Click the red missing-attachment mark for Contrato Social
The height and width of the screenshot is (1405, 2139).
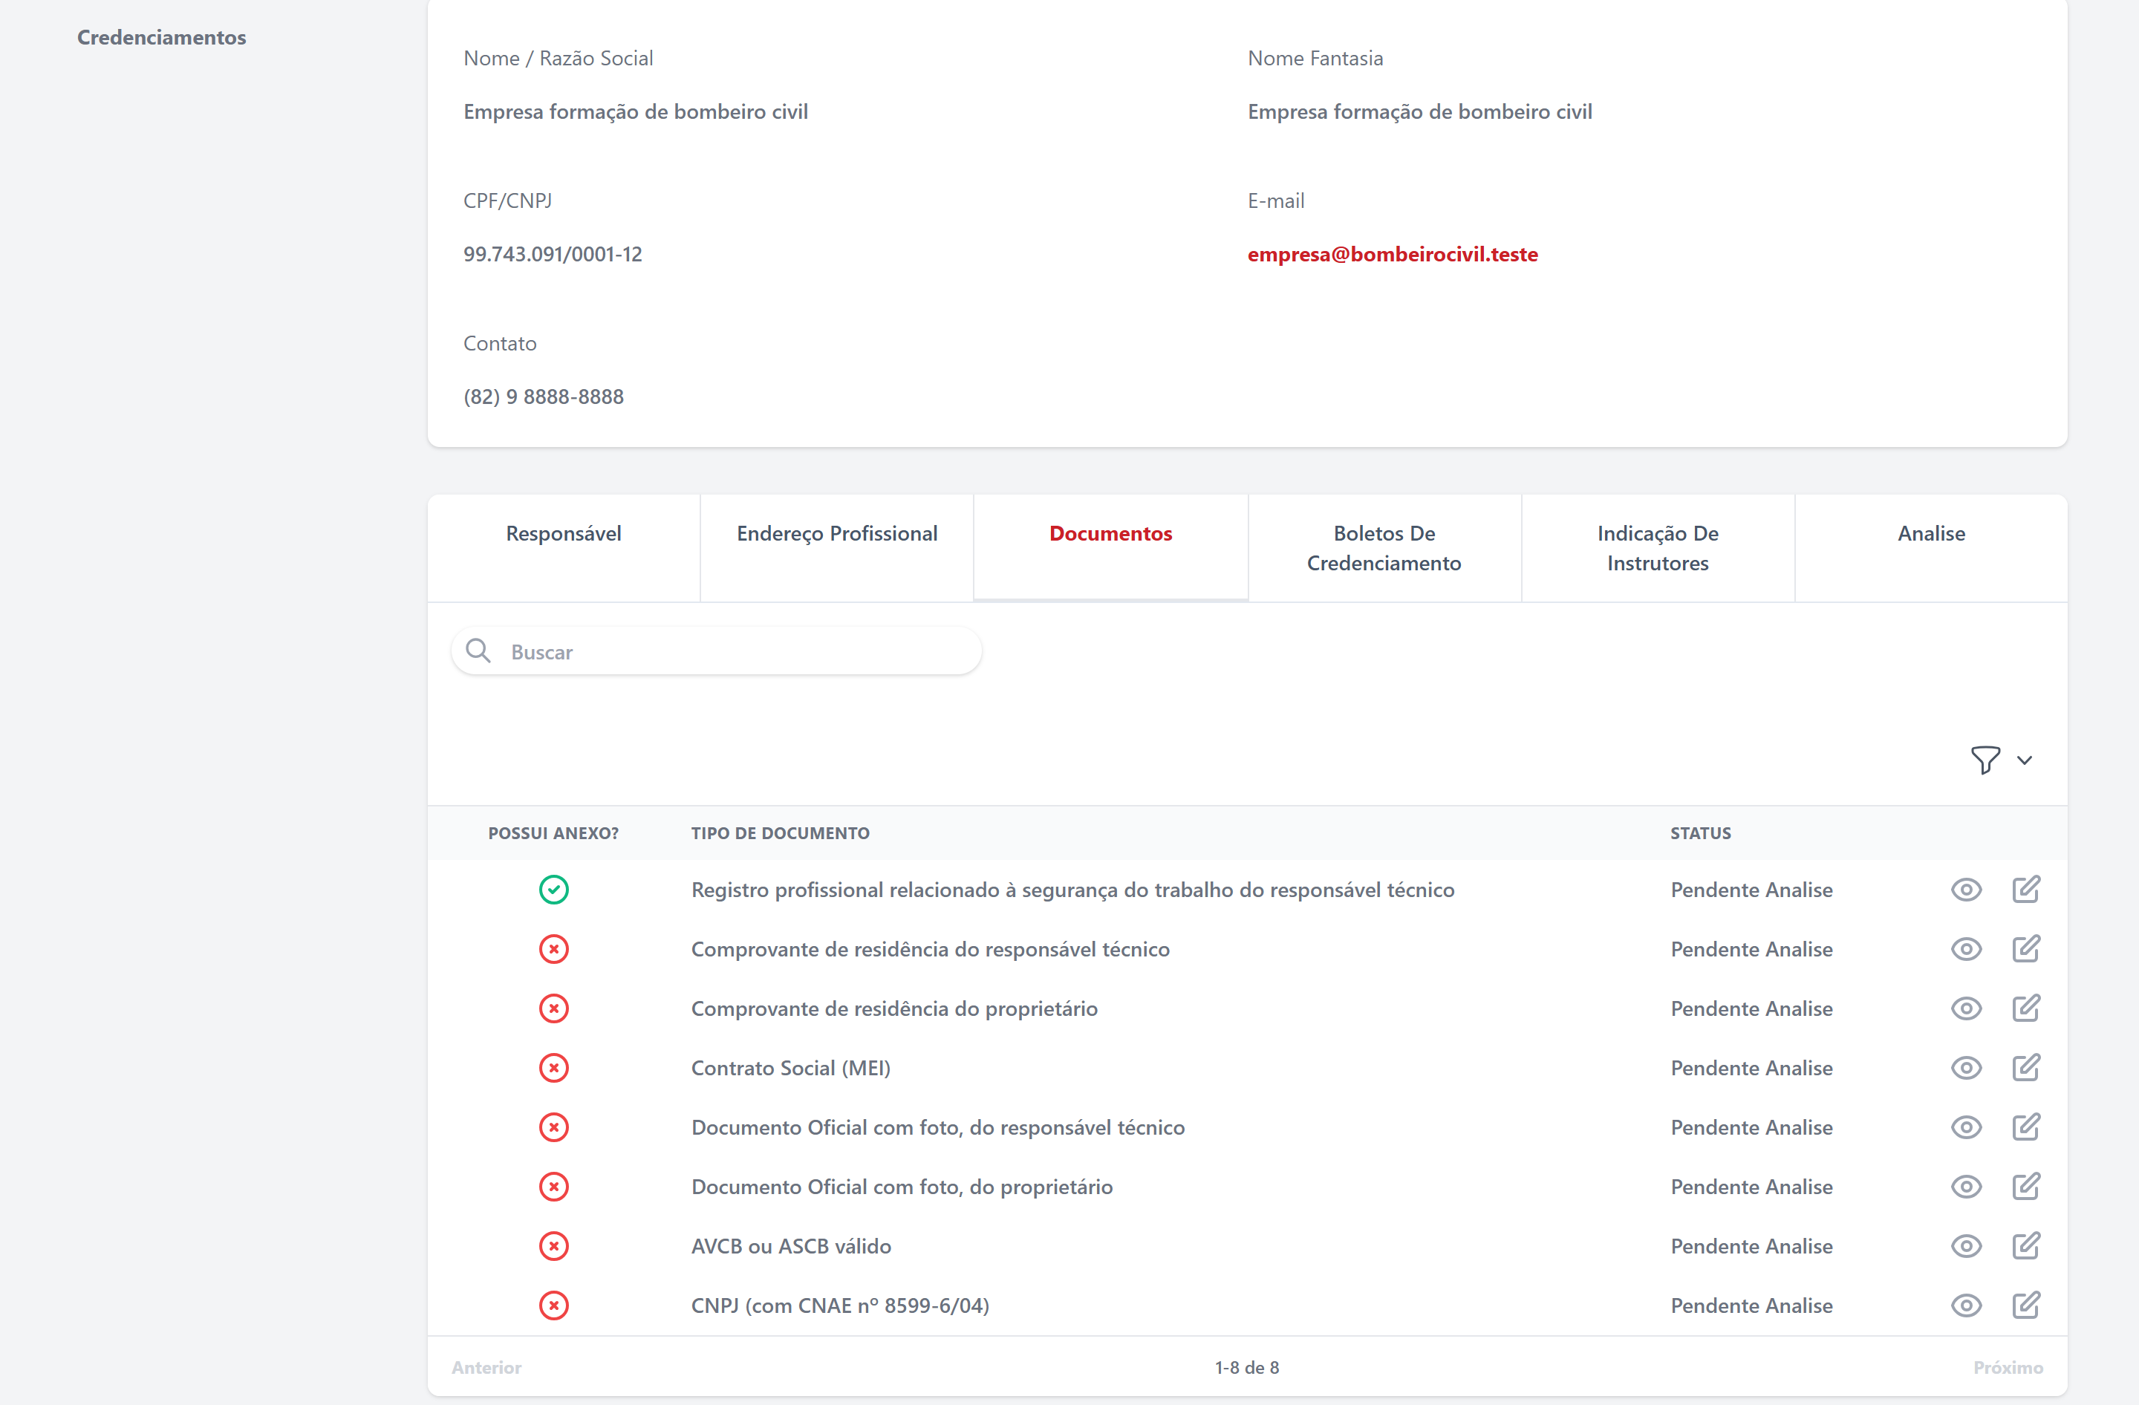(x=553, y=1068)
